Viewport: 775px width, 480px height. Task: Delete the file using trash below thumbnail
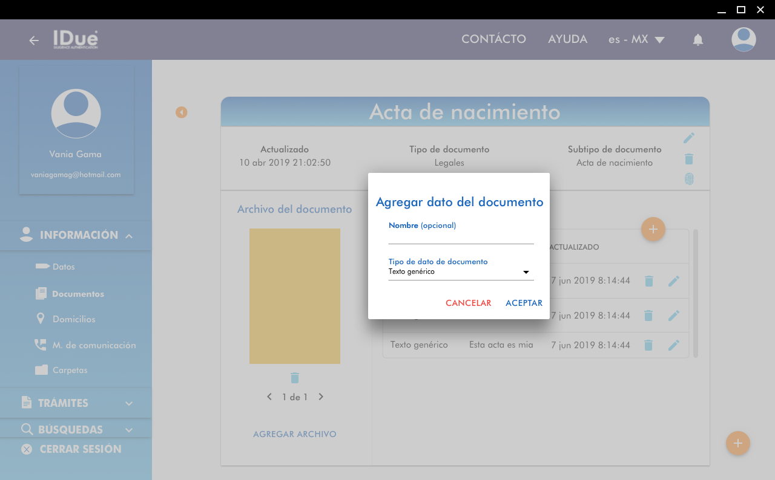click(x=295, y=378)
